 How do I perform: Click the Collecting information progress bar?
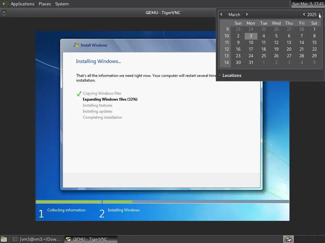[69, 202]
